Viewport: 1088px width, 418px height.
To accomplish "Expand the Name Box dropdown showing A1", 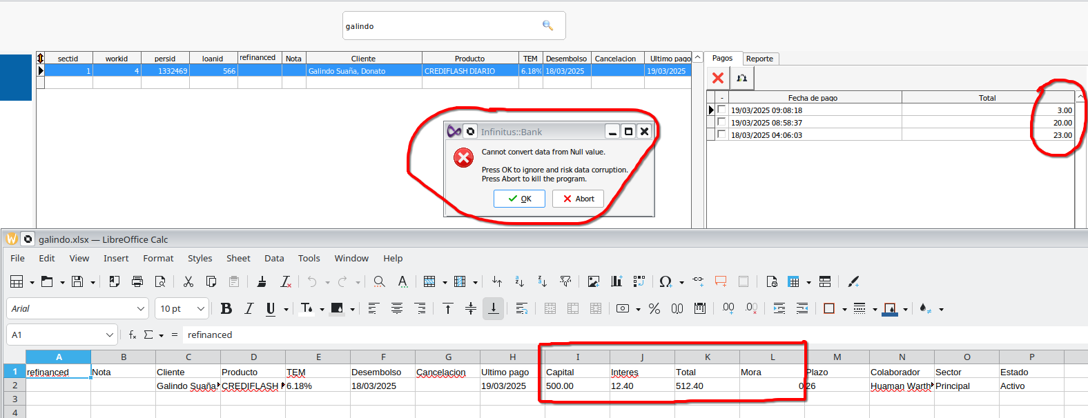I will (109, 335).
